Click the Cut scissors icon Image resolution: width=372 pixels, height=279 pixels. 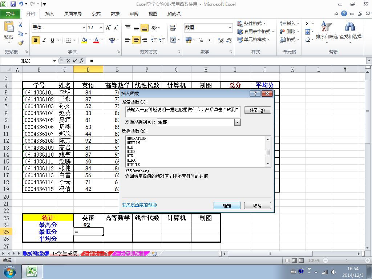(21, 25)
